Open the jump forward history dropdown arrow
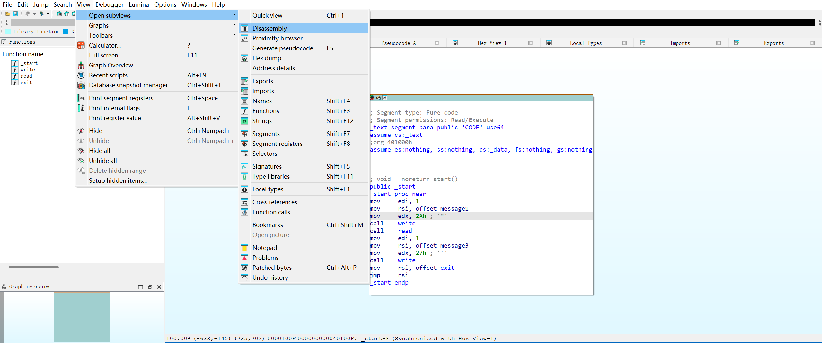822x343 pixels. coord(48,14)
